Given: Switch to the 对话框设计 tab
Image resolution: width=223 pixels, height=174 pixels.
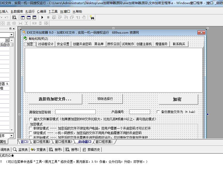Looking at the screenshot, I should (46, 44).
